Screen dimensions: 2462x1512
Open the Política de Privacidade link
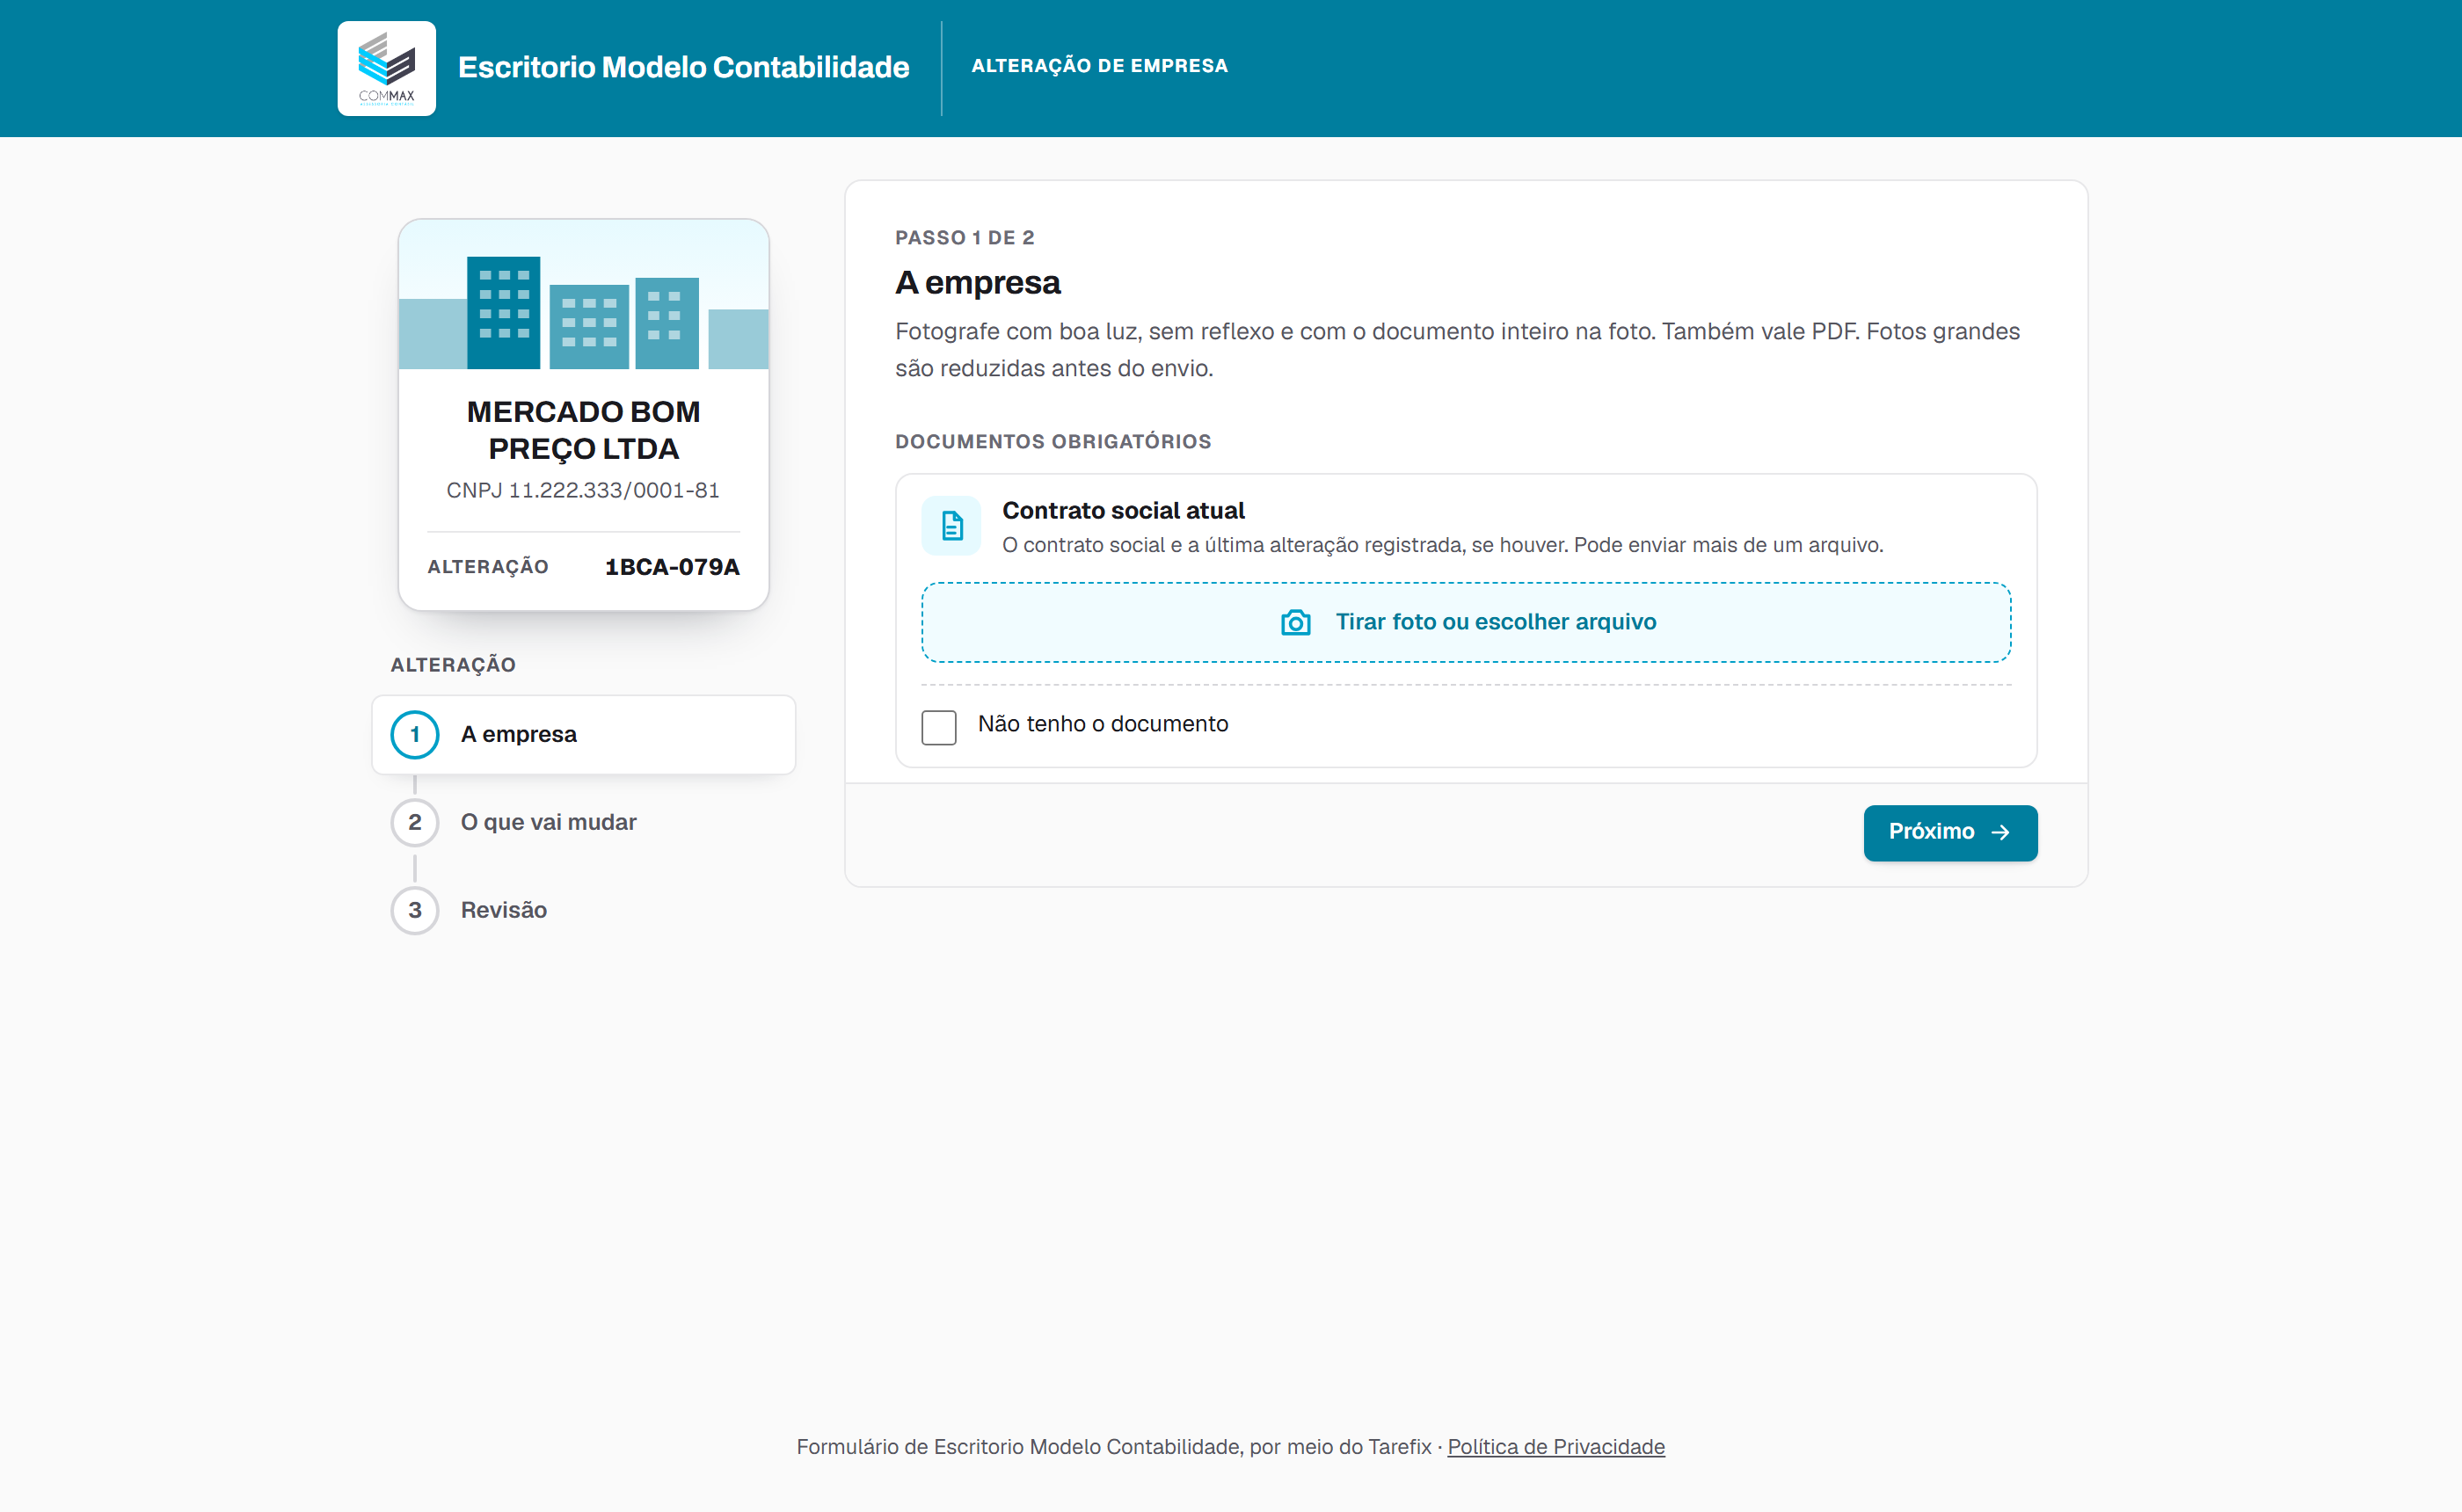pos(1555,1446)
